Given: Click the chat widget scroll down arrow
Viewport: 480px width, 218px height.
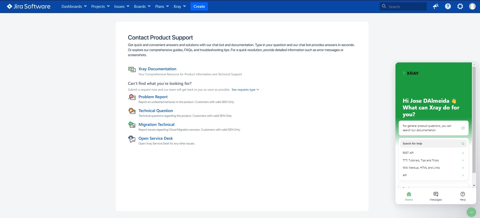Looking at the screenshot, I should point(474,186).
